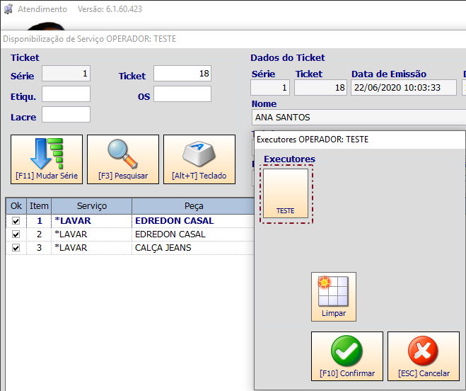Open the F3 Pesquisar magnifier search

coord(123,159)
